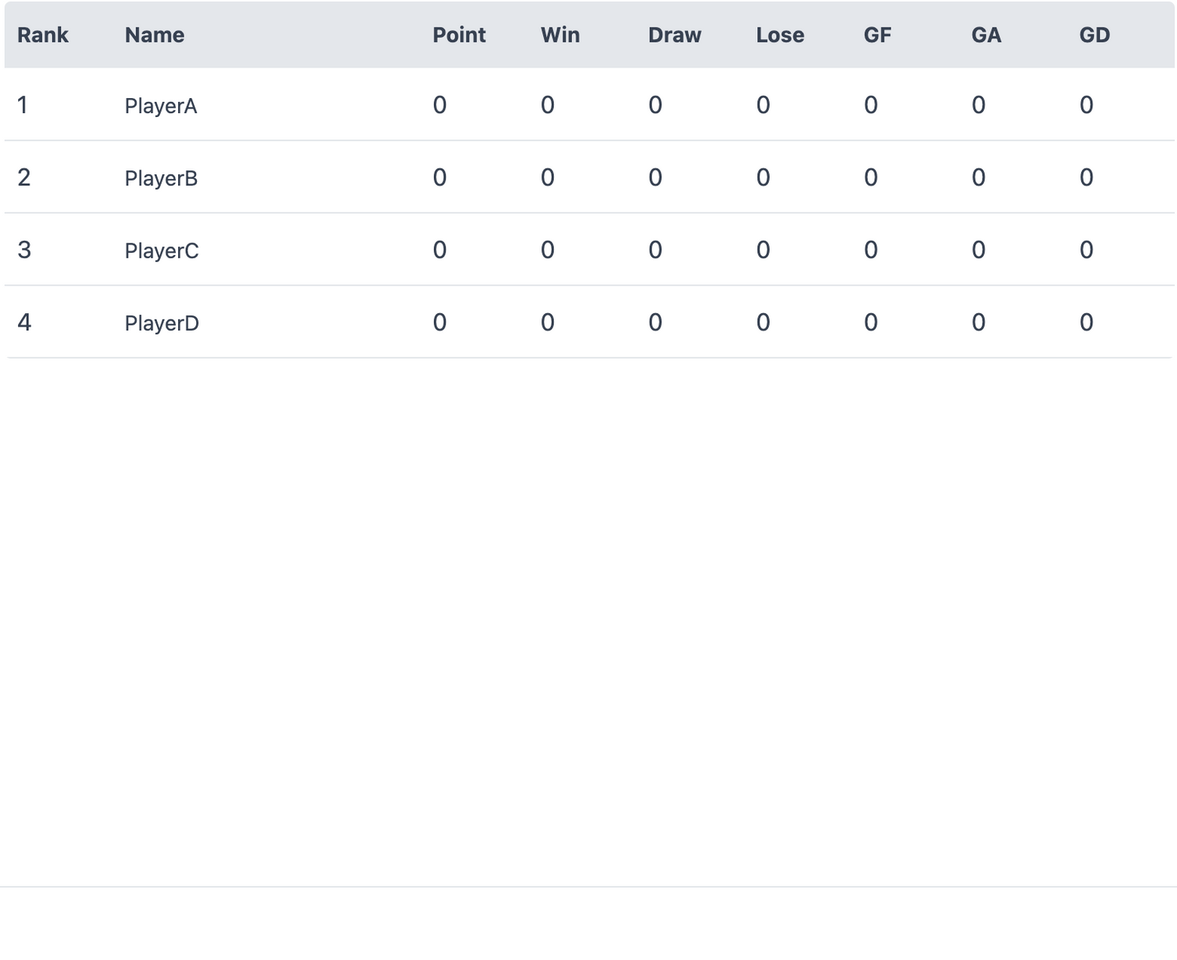Select the GD column header
Viewport: 1177px width, 960px height.
1095,35
